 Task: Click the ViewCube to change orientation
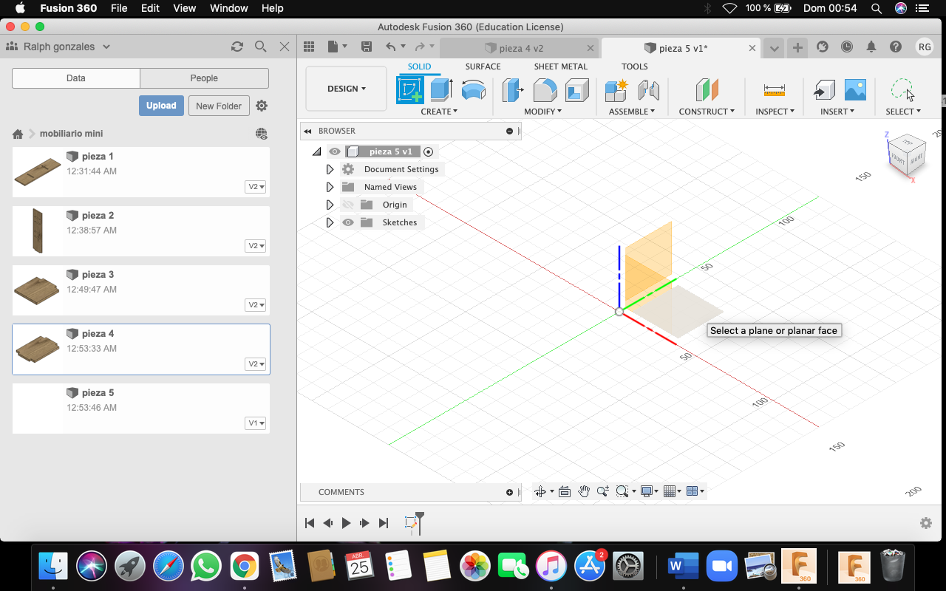coord(906,154)
